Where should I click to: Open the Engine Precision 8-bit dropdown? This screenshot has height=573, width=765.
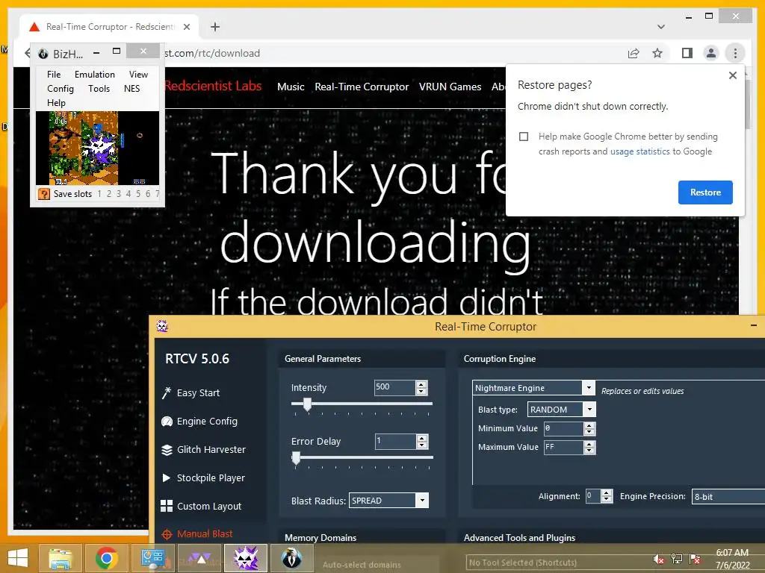click(x=729, y=496)
